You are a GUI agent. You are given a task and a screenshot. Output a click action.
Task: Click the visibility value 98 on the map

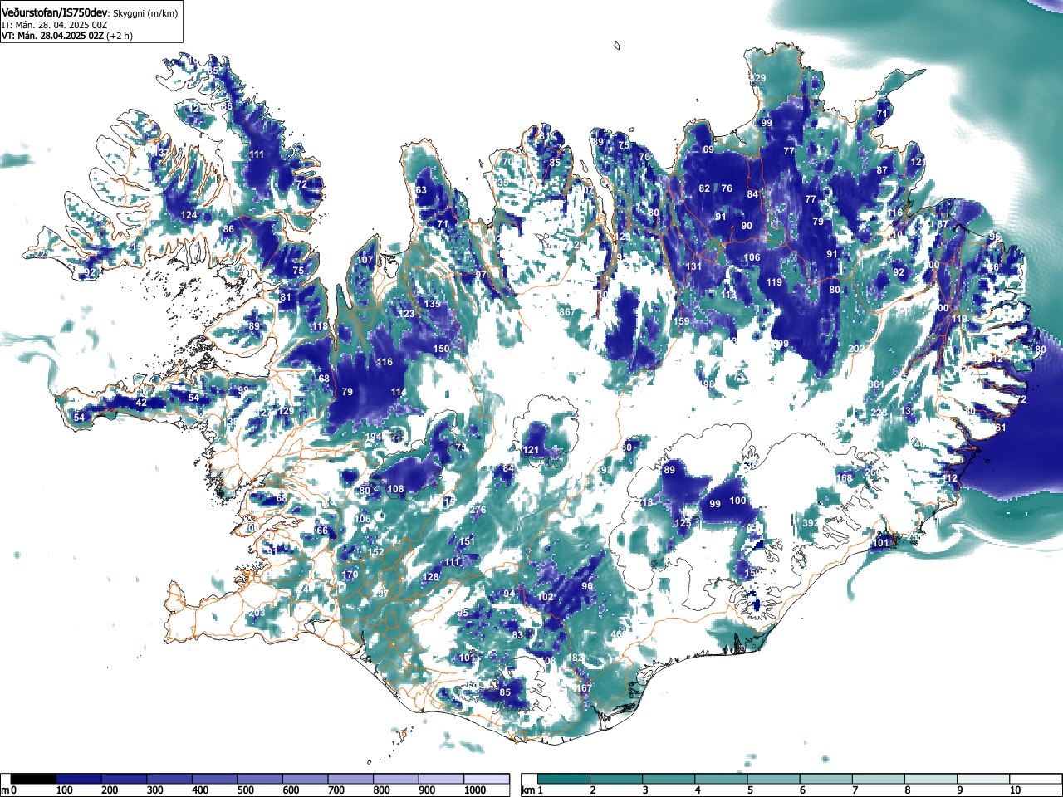pos(708,384)
